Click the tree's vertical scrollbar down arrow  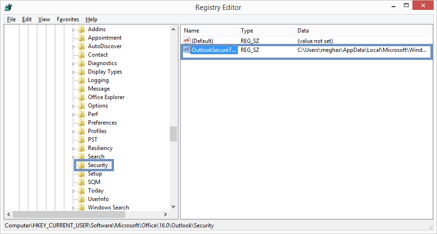174,207
